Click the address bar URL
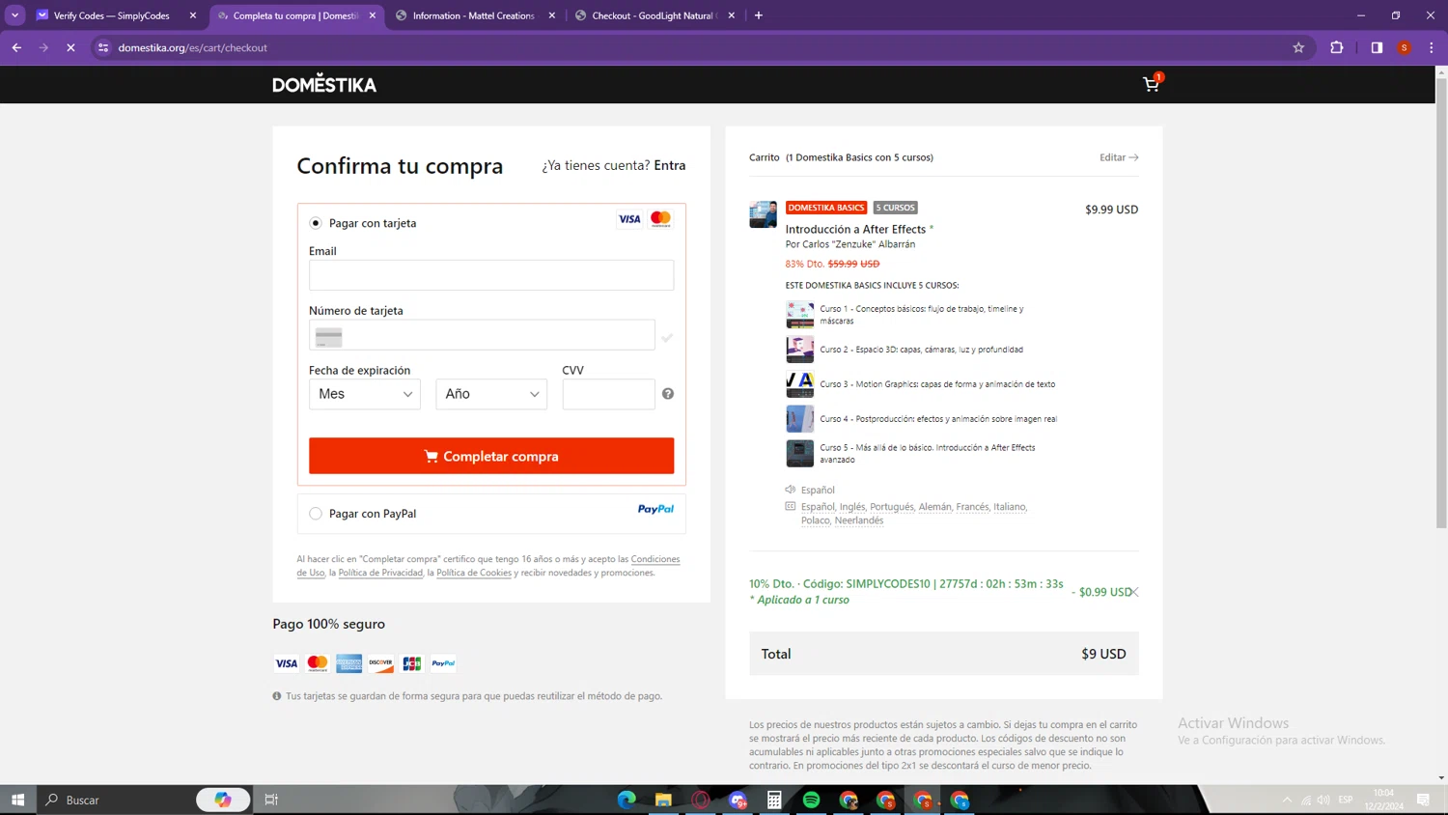The width and height of the screenshot is (1448, 815). coord(193,47)
